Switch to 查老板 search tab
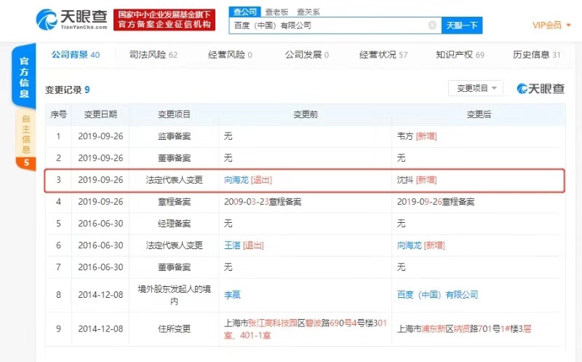This screenshot has width=582, height=362. (x=276, y=12)
